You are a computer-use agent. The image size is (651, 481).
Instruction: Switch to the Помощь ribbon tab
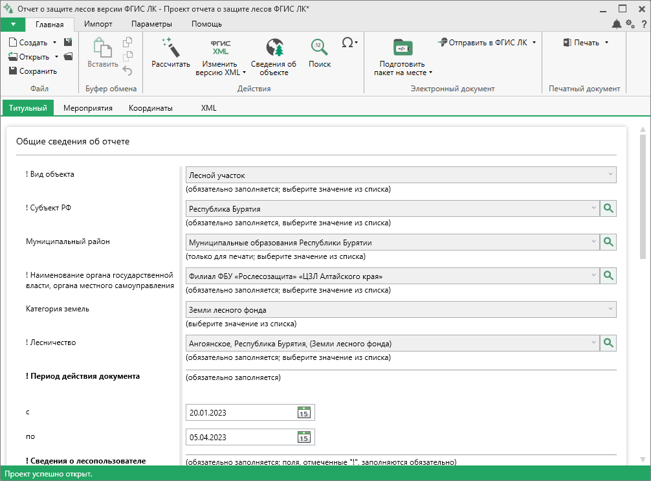(206, 24)
